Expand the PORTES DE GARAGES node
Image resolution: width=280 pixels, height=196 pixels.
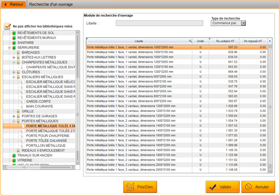pyautogui.click(x=14, y=116)
